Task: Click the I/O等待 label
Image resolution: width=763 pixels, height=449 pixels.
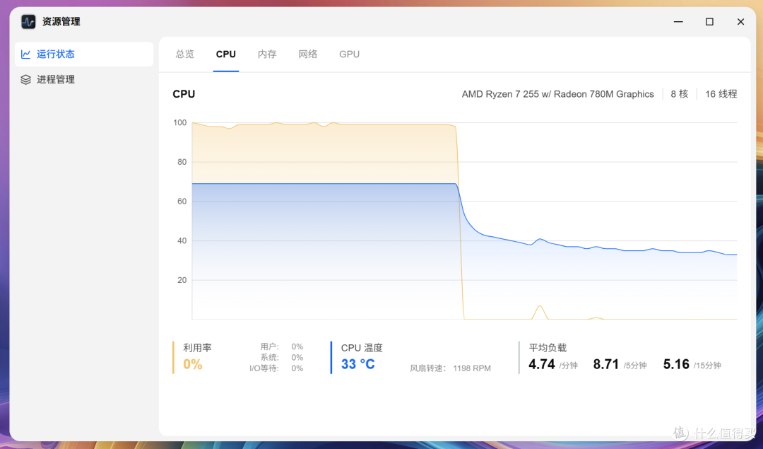Action: [x=264, y=368]
